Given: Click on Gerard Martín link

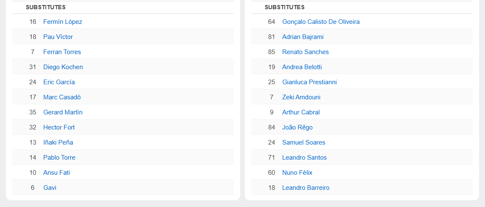Looking at the screenshot, I should (x=63, y=112).
